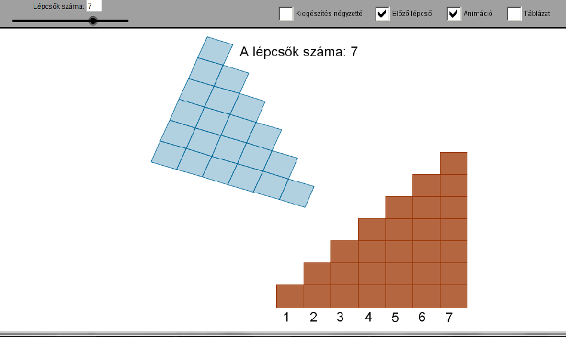Click the bottom-right blue square of the tilted staircase
Image resolution: width=566 pixels, height=337 pixels.
[x=297, y=193]
